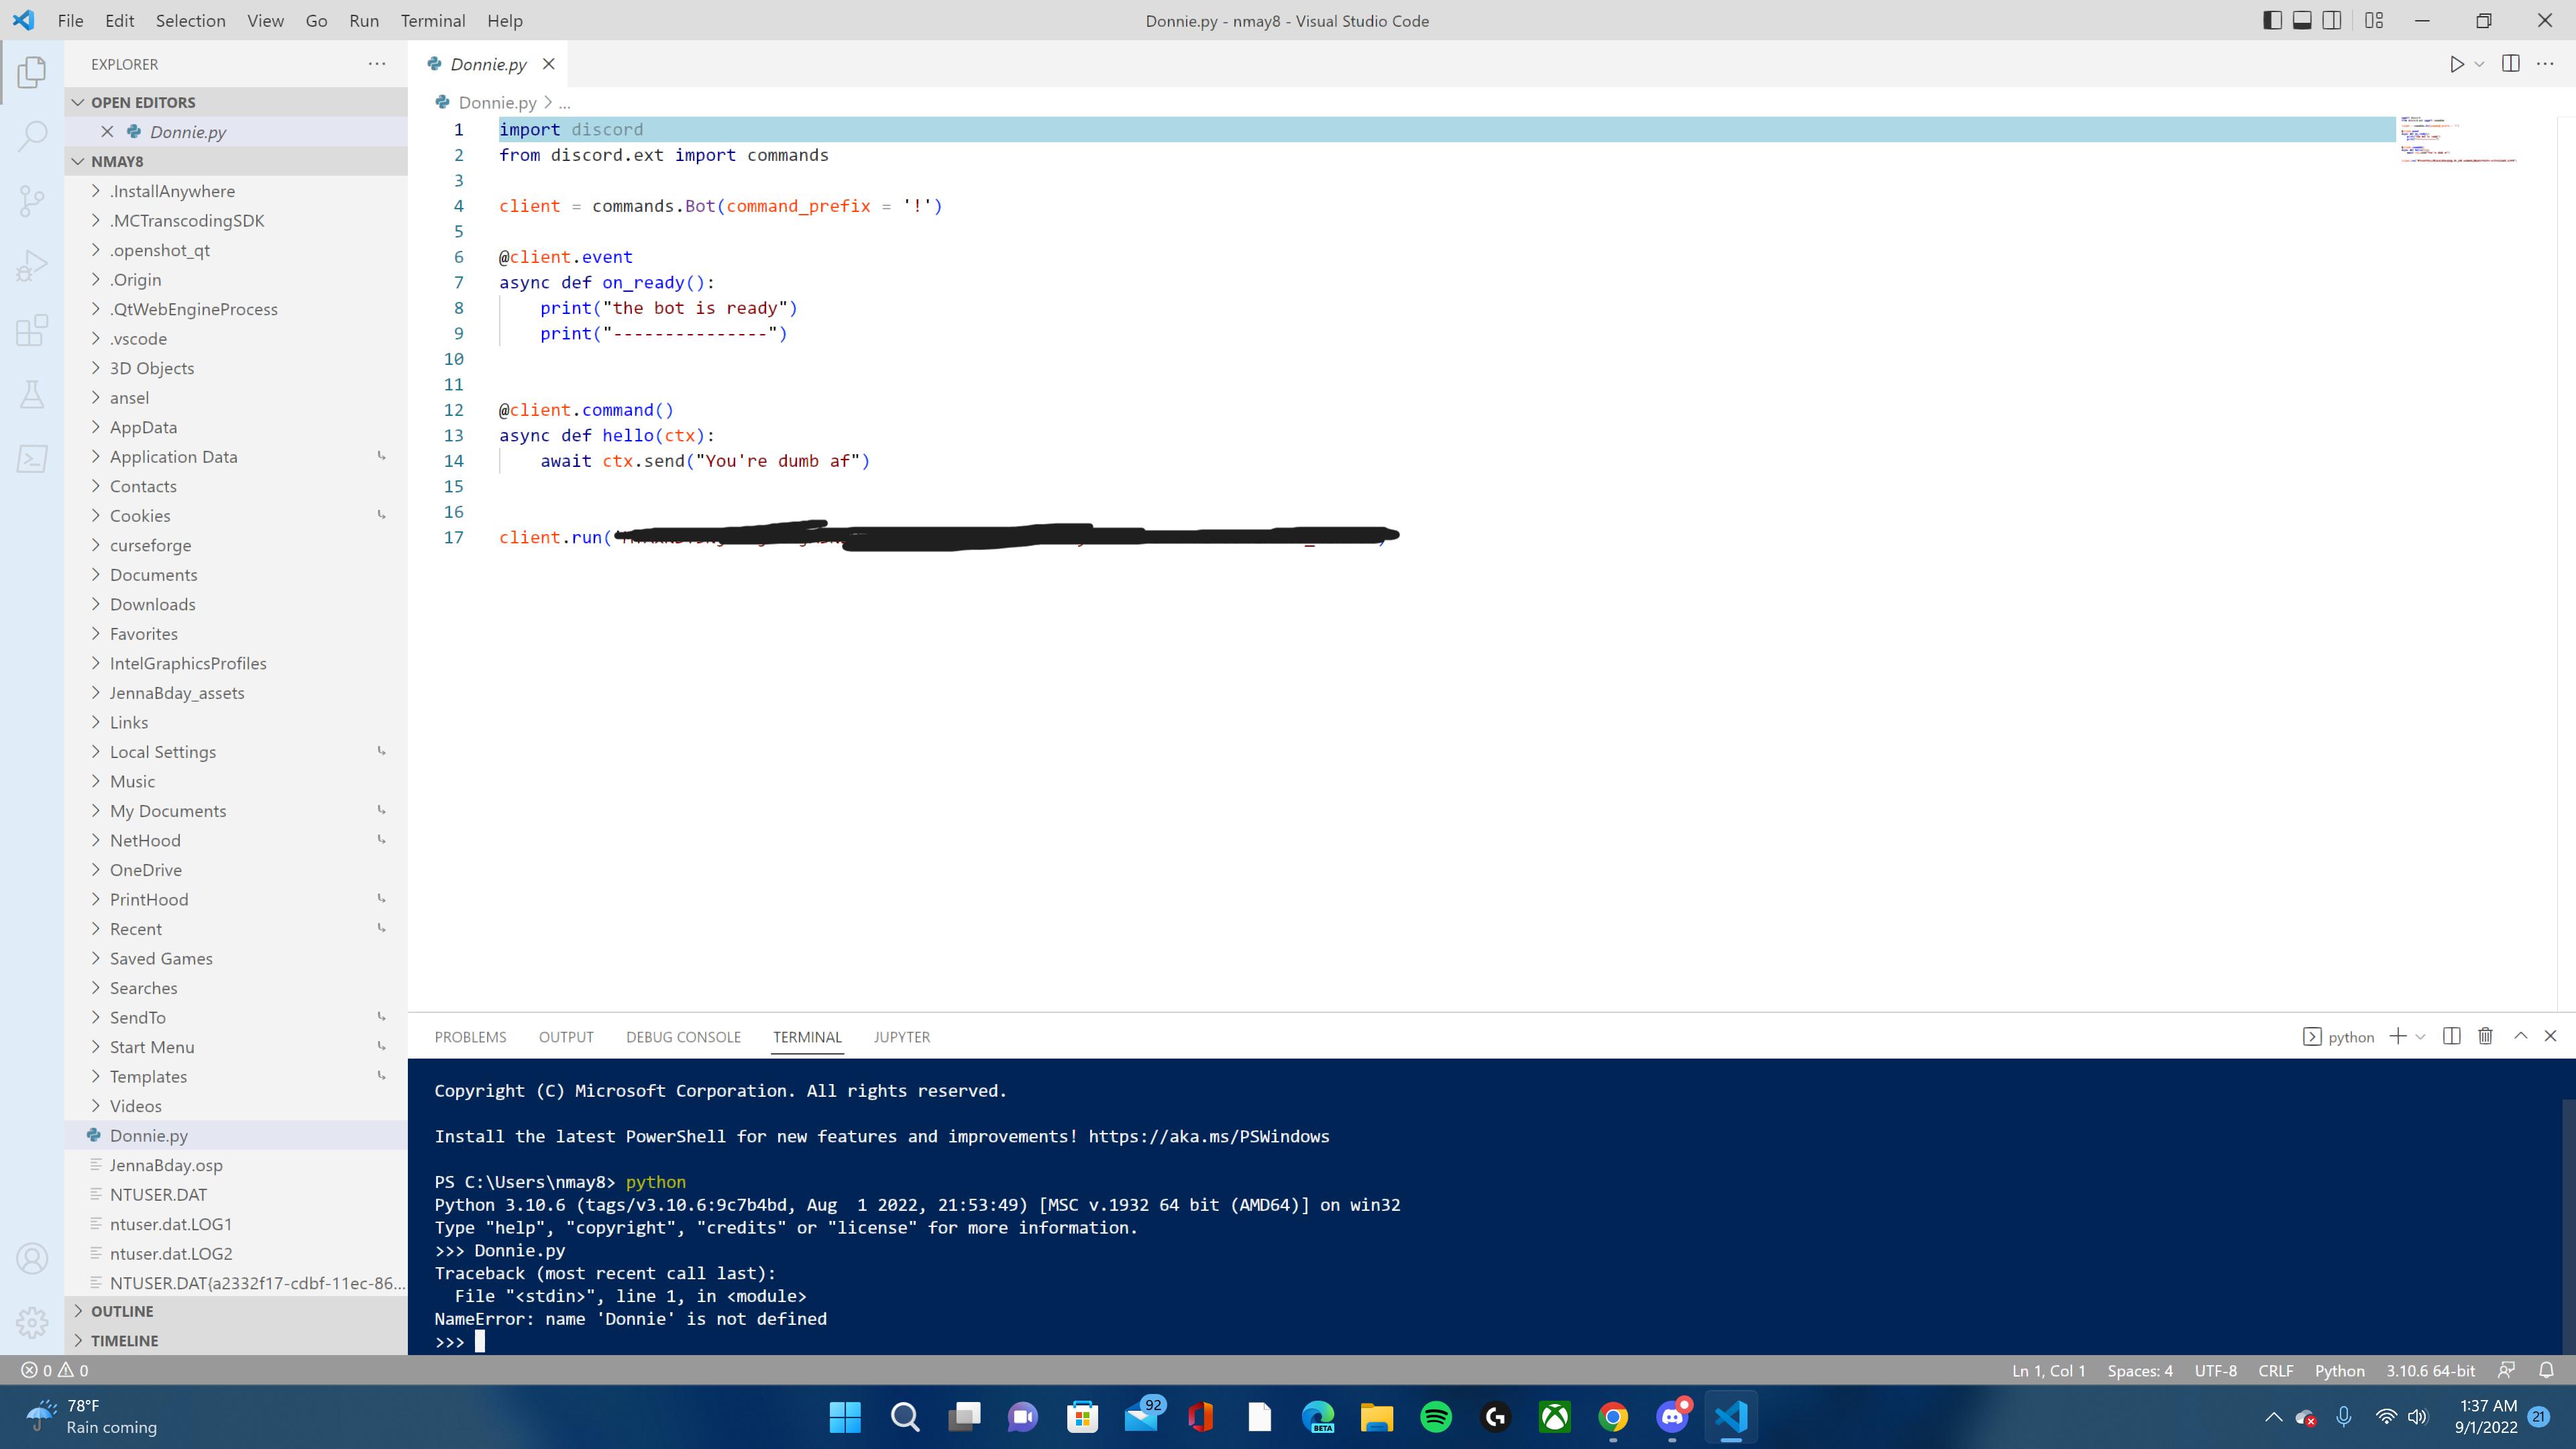Run the Python file with the play button
This screenshot has width=2576, height=1449.
2458,64
